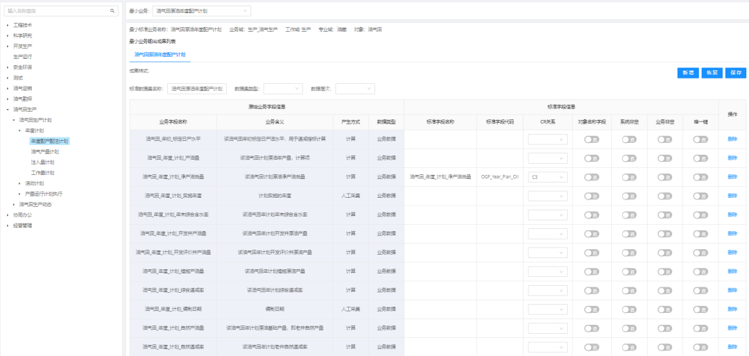Toggle 系统非空 switch for 油气田_年度_计划_实施年度 row
The width and height of the screenshot is (749, 356).
click(x=628, y=196)
